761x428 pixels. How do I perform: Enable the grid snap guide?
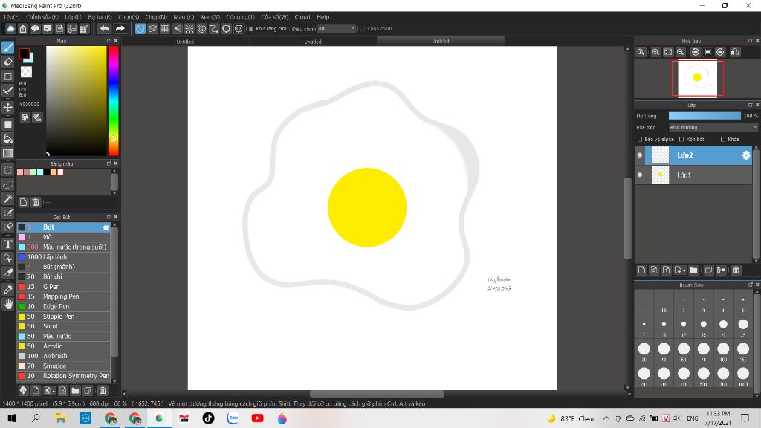pos(164,29)
